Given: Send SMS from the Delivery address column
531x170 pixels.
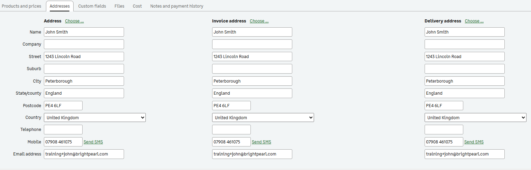Looking at the screenshot, I should point(474,142).
